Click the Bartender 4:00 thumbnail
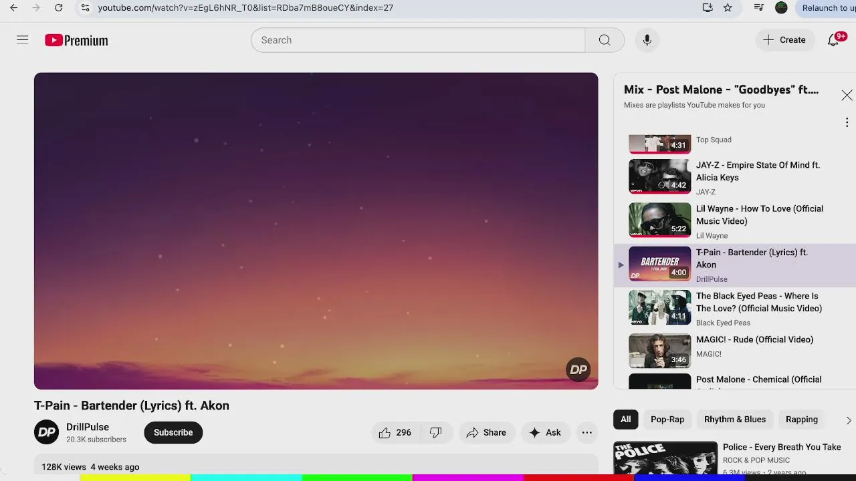 (x=659, y=263)
